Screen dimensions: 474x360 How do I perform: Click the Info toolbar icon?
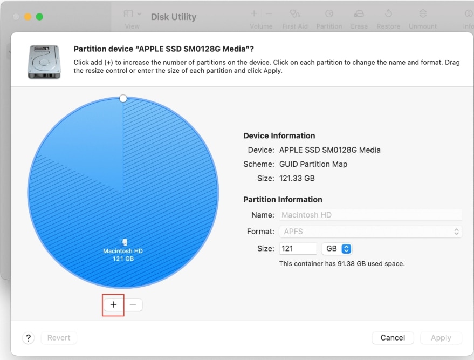[469, 14]
